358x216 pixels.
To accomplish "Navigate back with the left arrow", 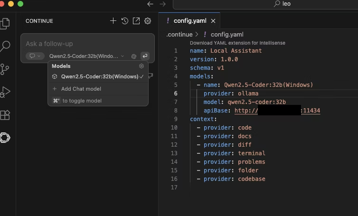I will [150, 4].
